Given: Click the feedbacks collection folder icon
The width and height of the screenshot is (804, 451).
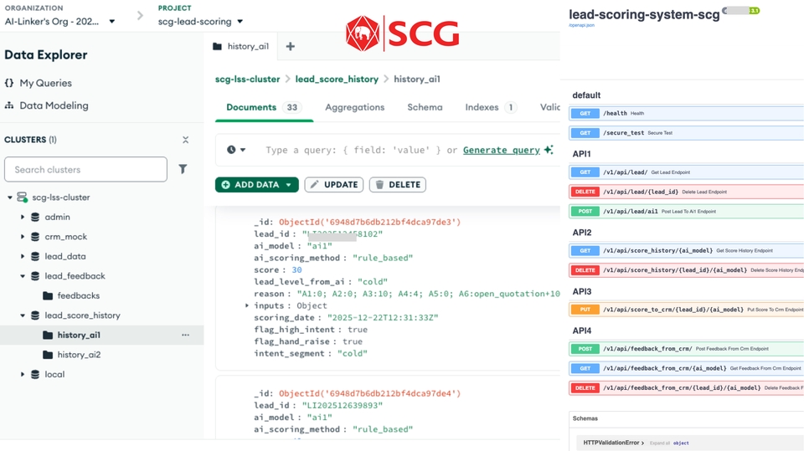Looking at the screenshot, I should 48,295.
